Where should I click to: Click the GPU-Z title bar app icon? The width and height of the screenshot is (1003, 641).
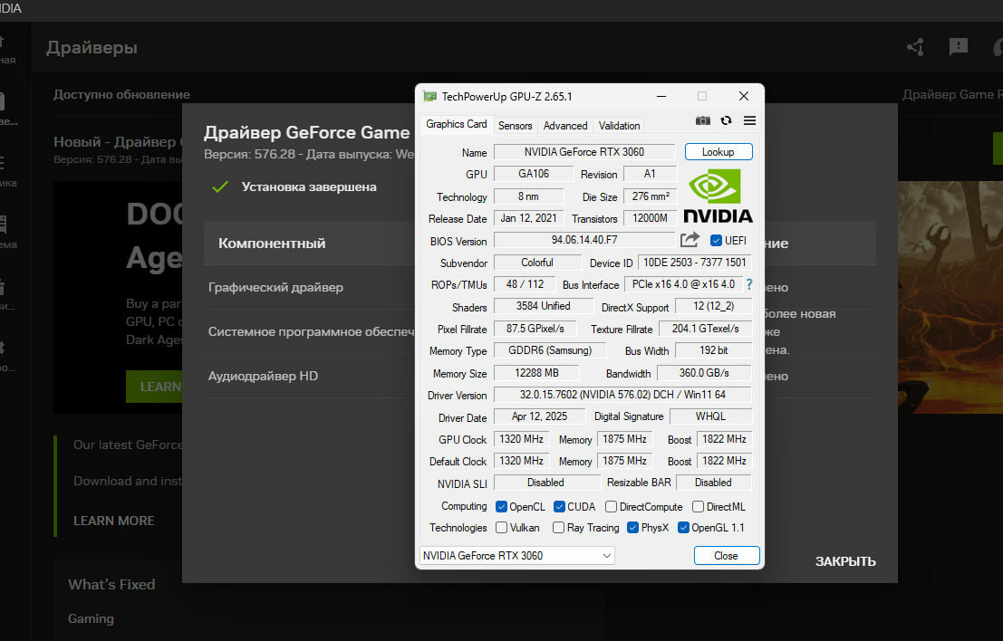tap(429, 97)
